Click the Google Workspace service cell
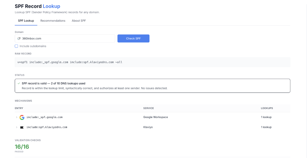This screenshot has width=307, height=158. (155, 117)
